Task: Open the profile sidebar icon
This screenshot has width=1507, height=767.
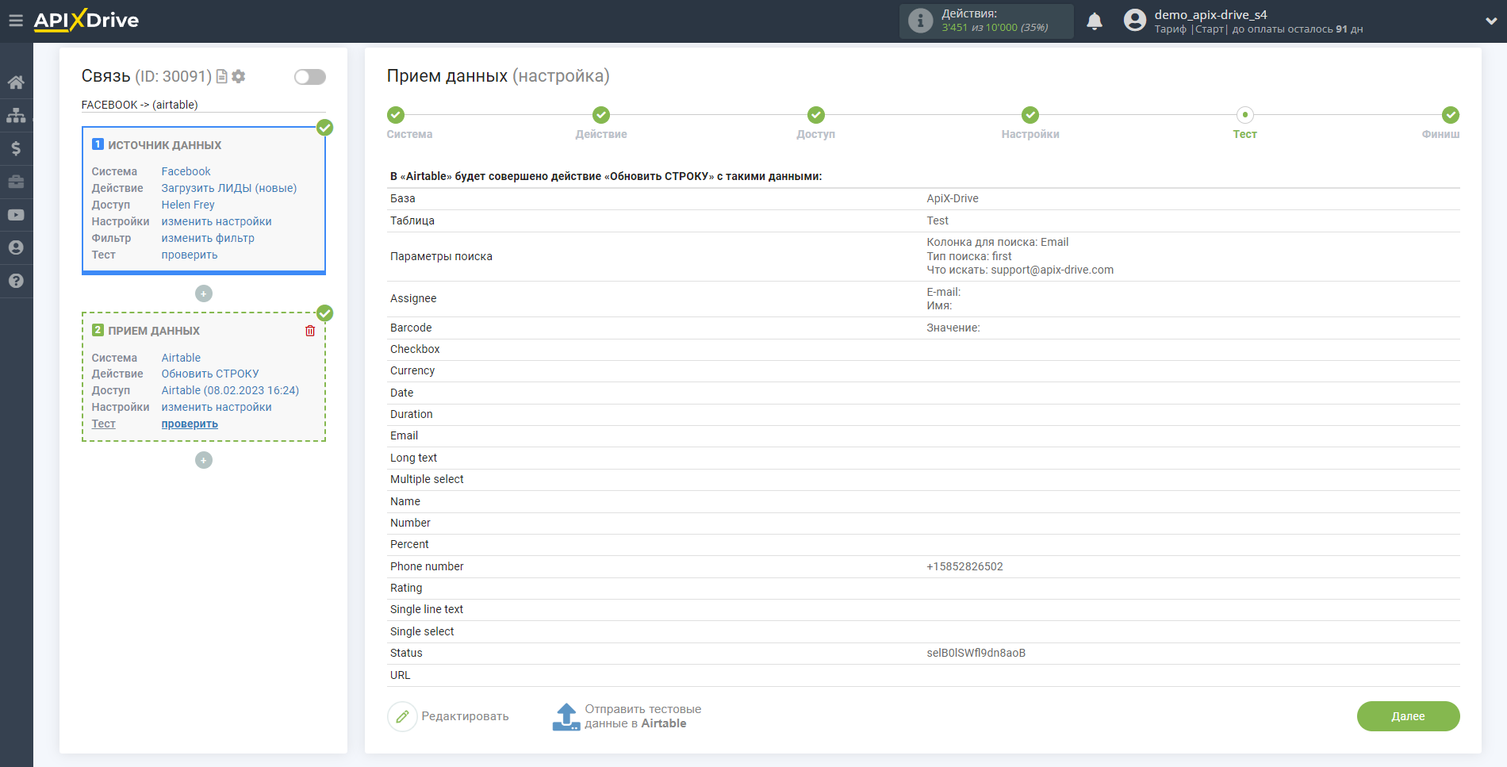Action: coord(16,247)
